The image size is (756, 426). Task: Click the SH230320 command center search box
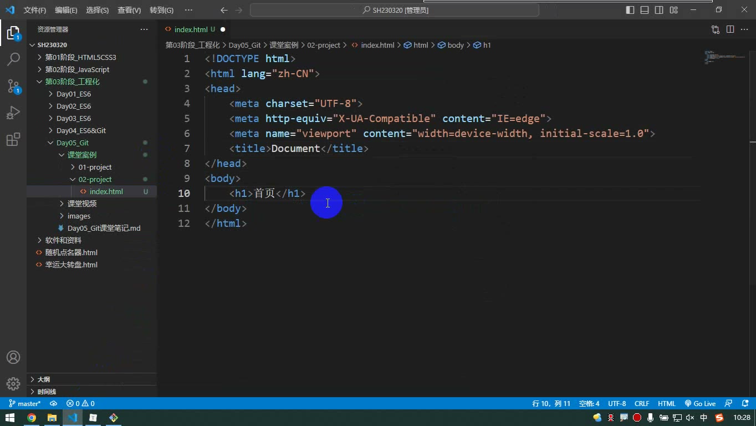[395, 10]
